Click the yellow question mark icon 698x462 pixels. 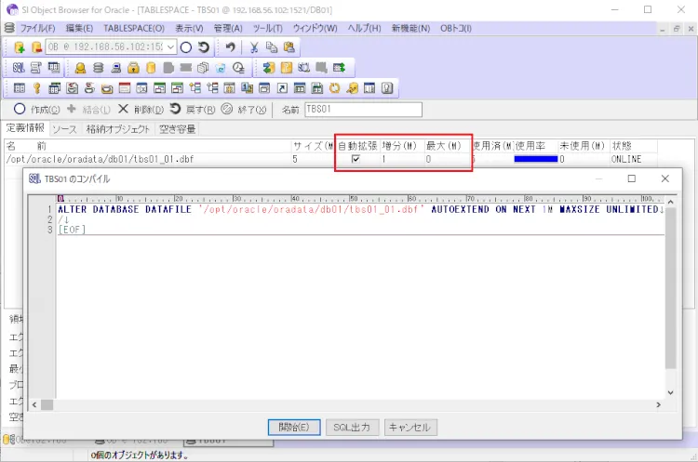287,68
